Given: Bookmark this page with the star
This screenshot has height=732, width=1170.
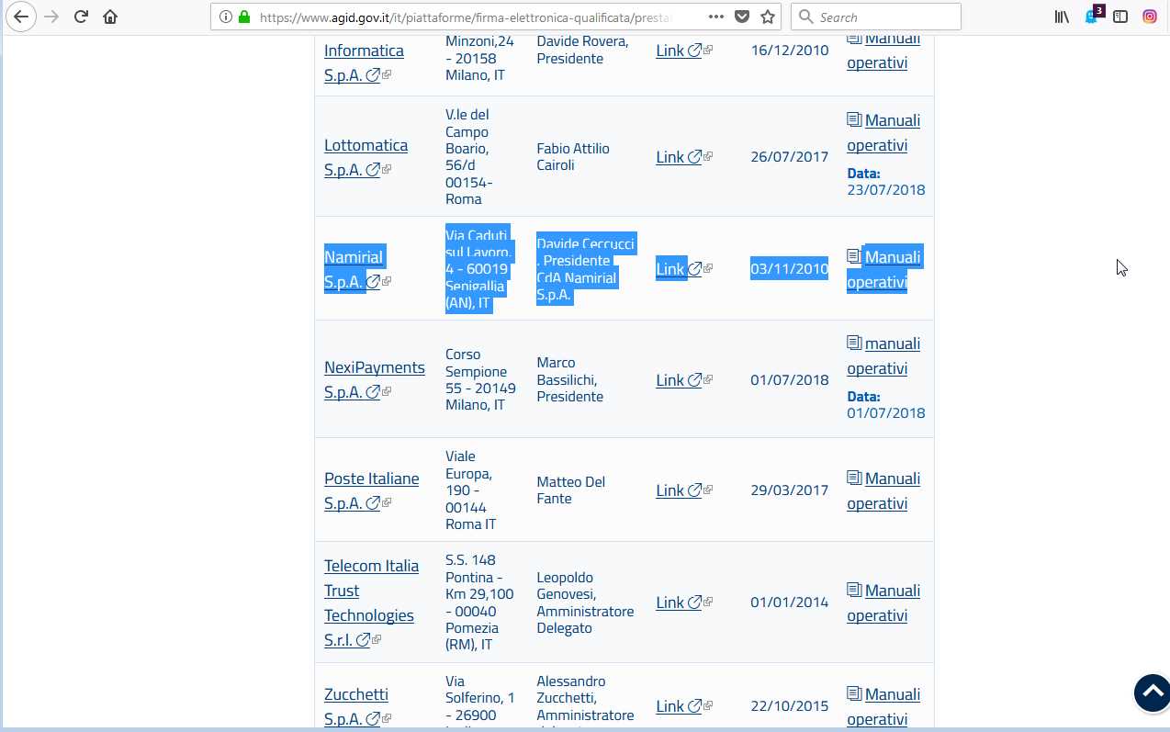Looking at the screenshot, I should click(x=768, y=17).
